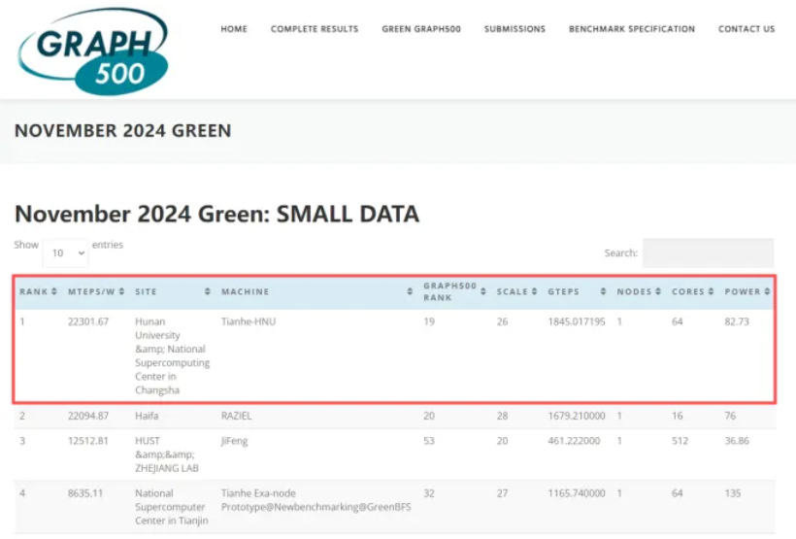This screenshot has height=539, width=796.
Task: Click the Hunan University site cell
Action: pyautogui.click(x=172, y=355)
